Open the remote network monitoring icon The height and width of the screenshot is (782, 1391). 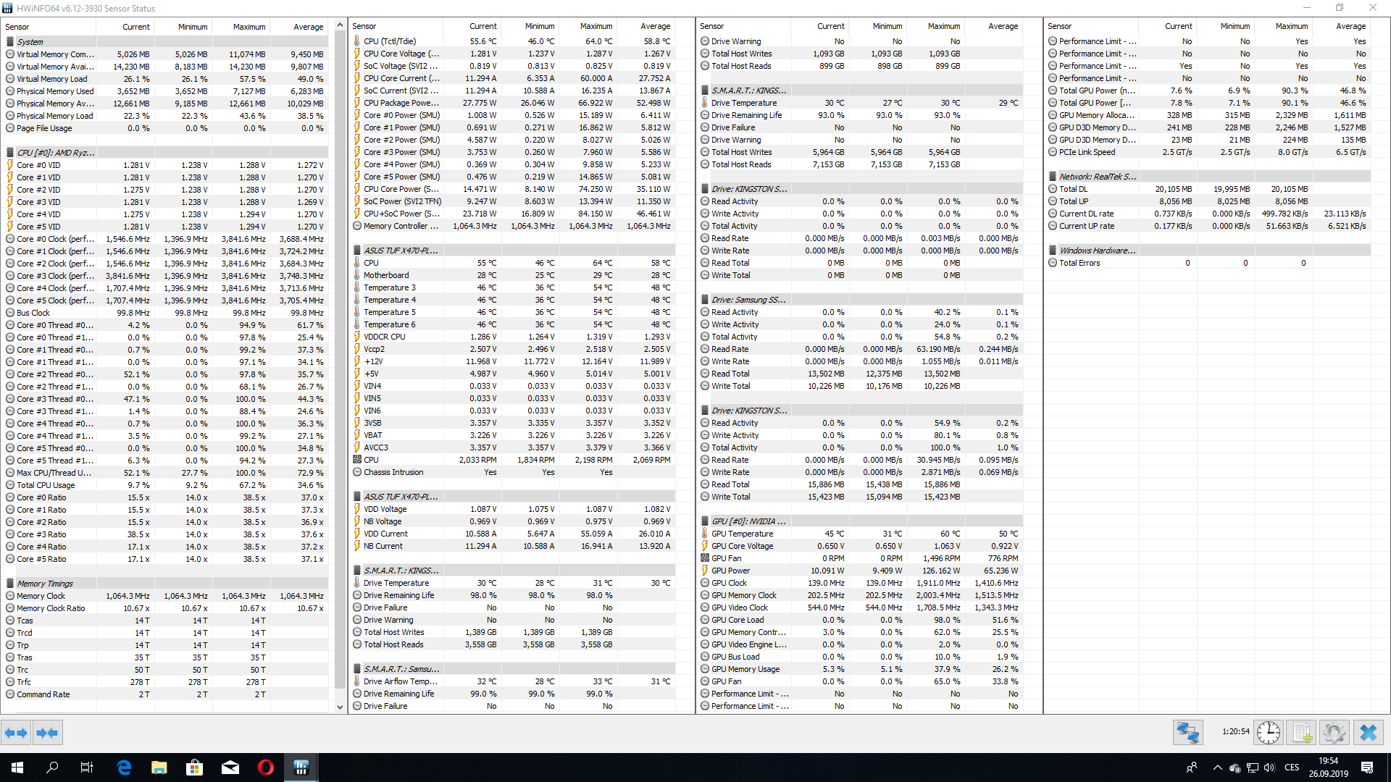click(1188, 733)
